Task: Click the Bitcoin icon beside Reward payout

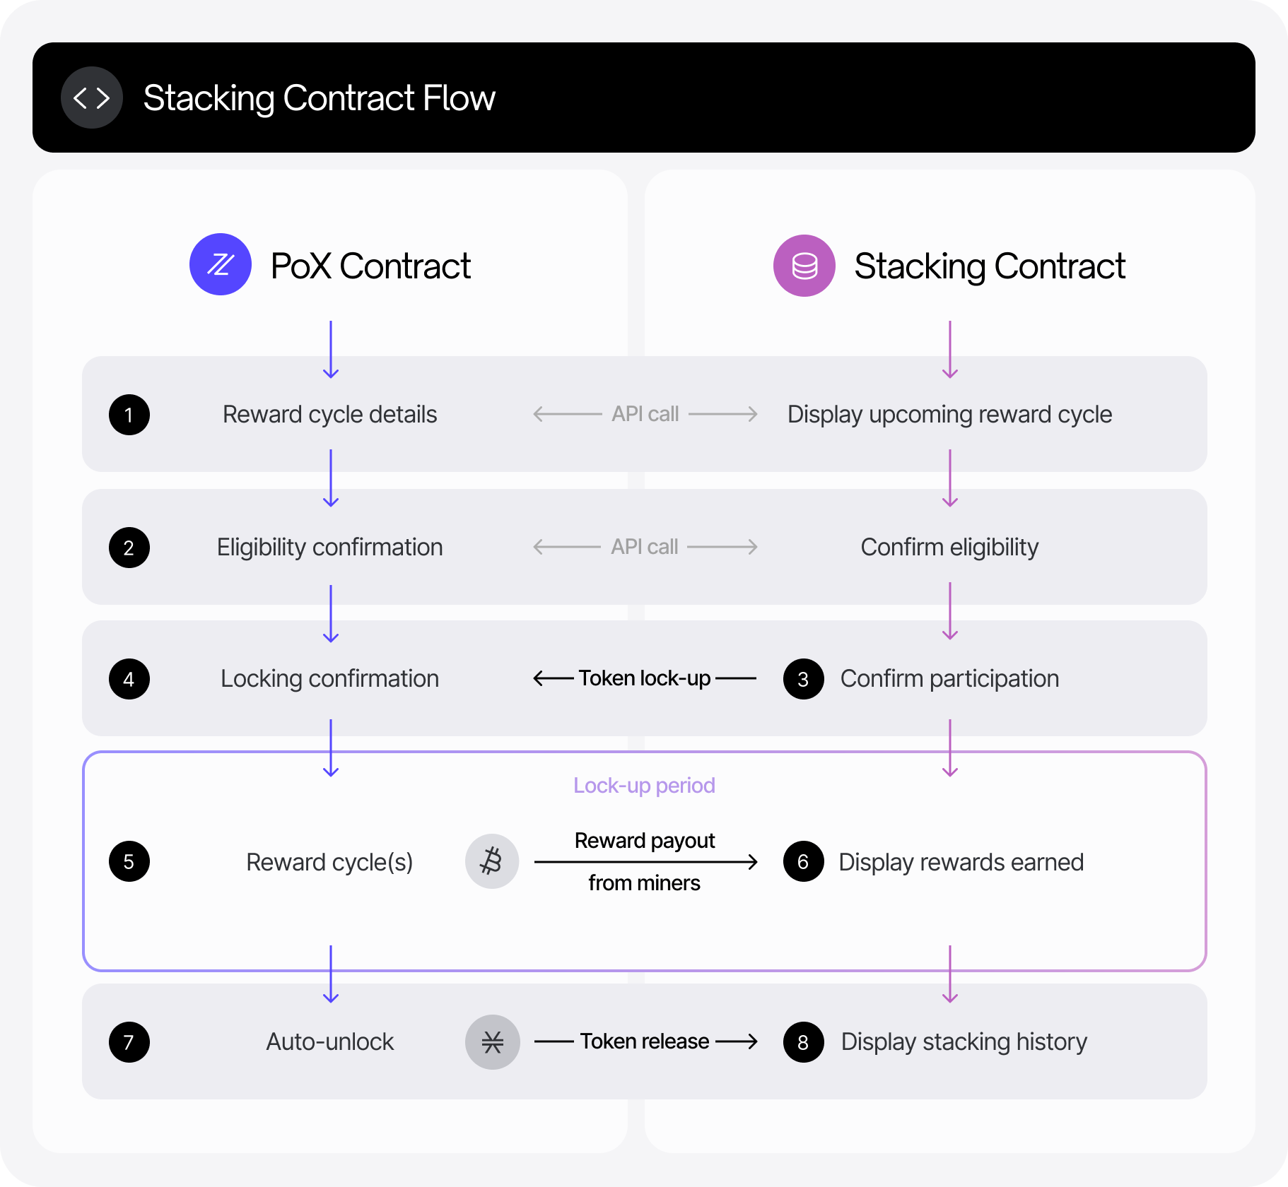Action: (491, 861)
